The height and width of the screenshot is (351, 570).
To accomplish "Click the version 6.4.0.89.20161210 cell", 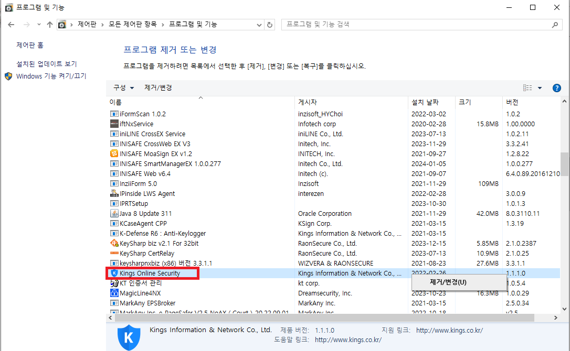I will [533, 173].
